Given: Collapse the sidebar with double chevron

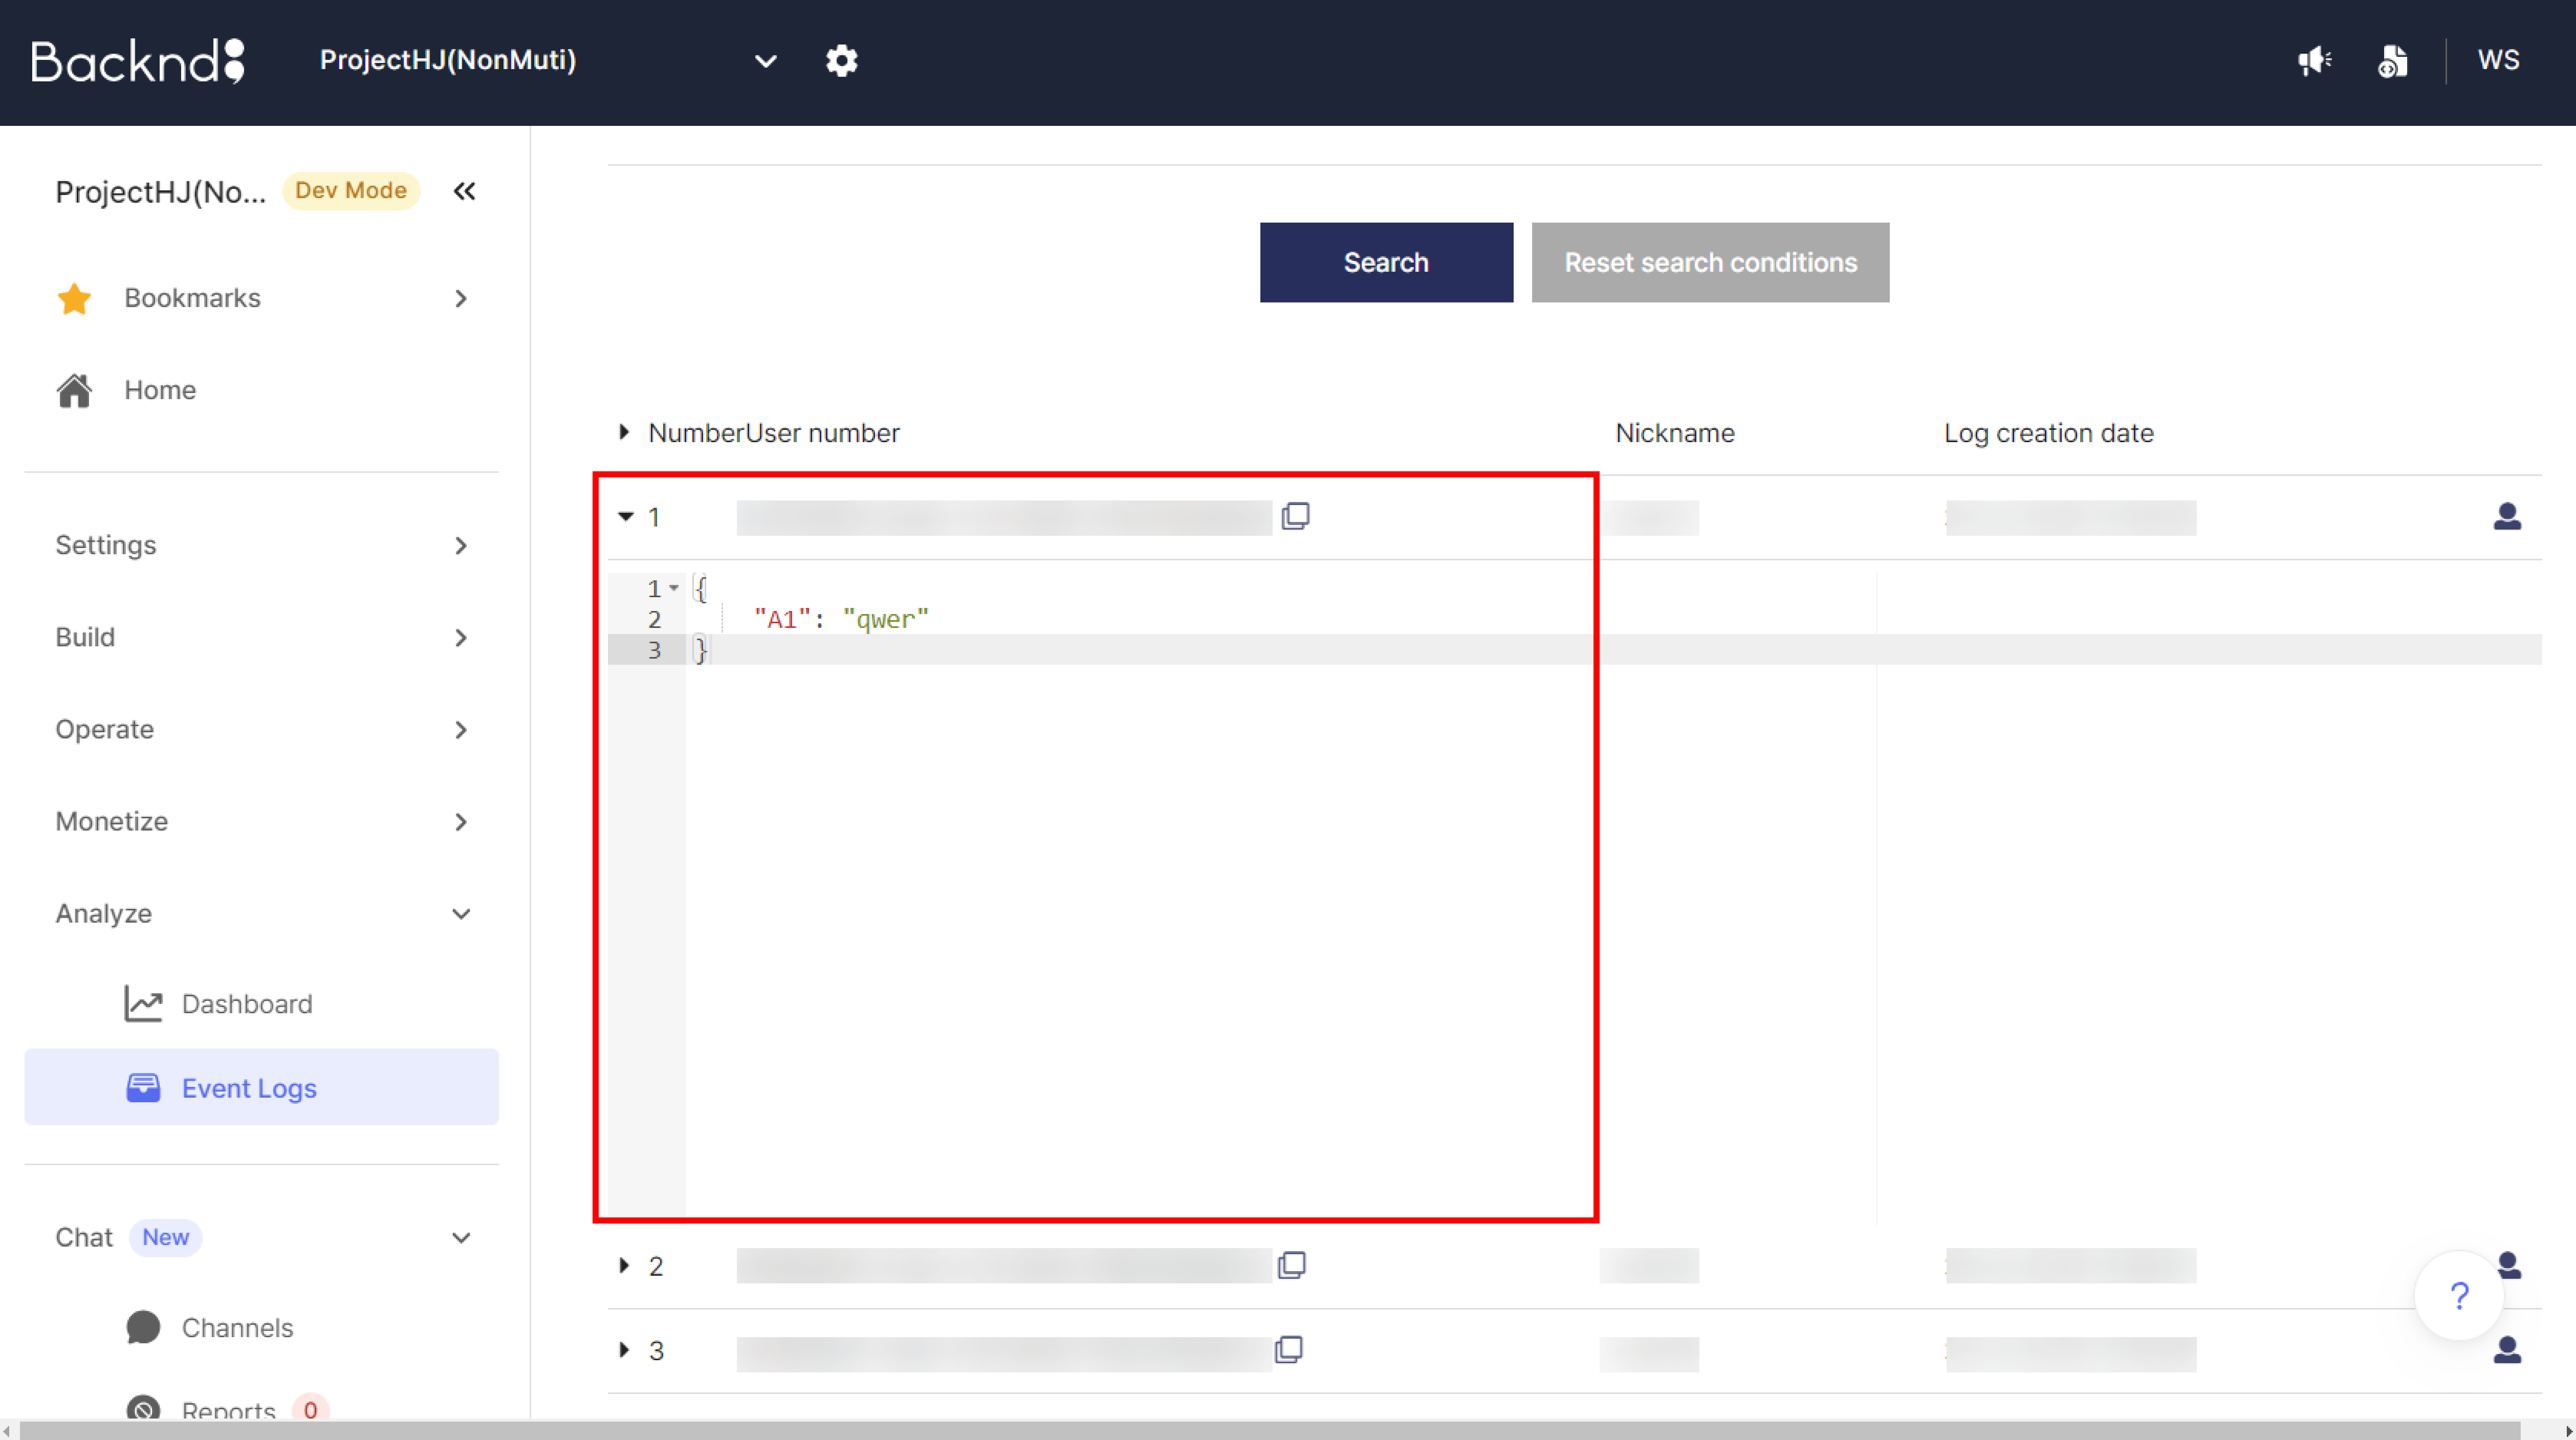Looking at the screenshot, I should pyautogui.click(x=464, y=191).
